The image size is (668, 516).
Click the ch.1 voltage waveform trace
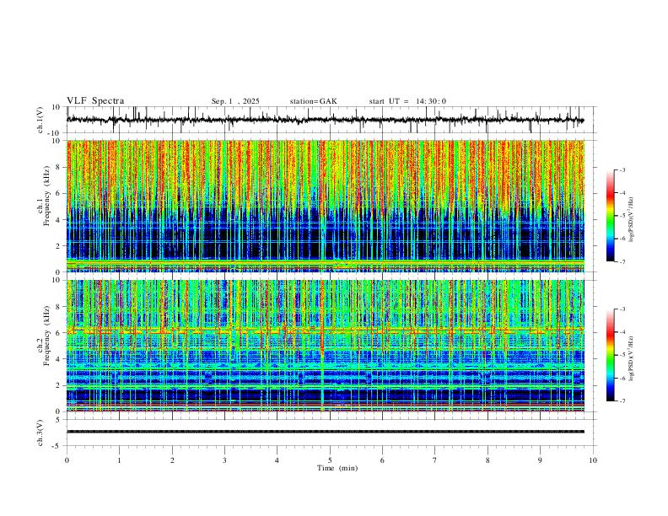325,120
